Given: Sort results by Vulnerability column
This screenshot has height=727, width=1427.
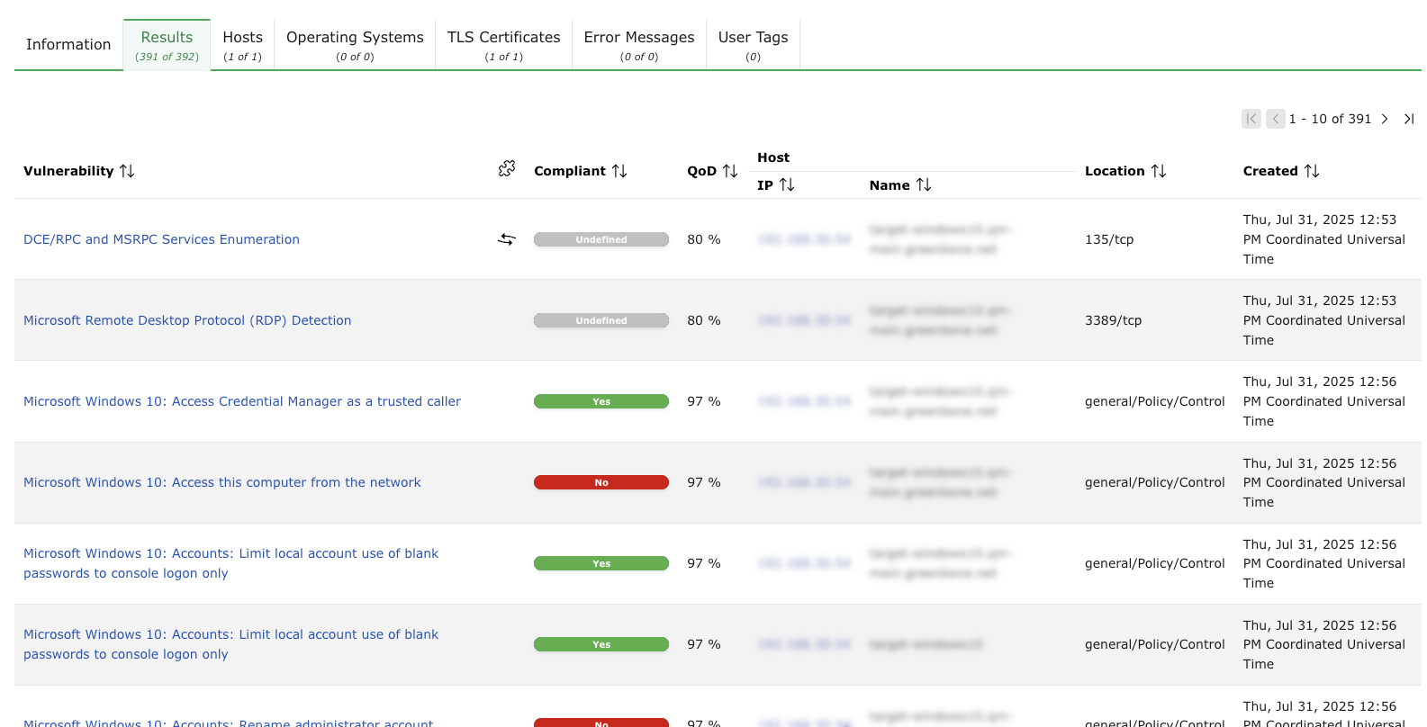Looking at the screenshot, I should (126, 171).
